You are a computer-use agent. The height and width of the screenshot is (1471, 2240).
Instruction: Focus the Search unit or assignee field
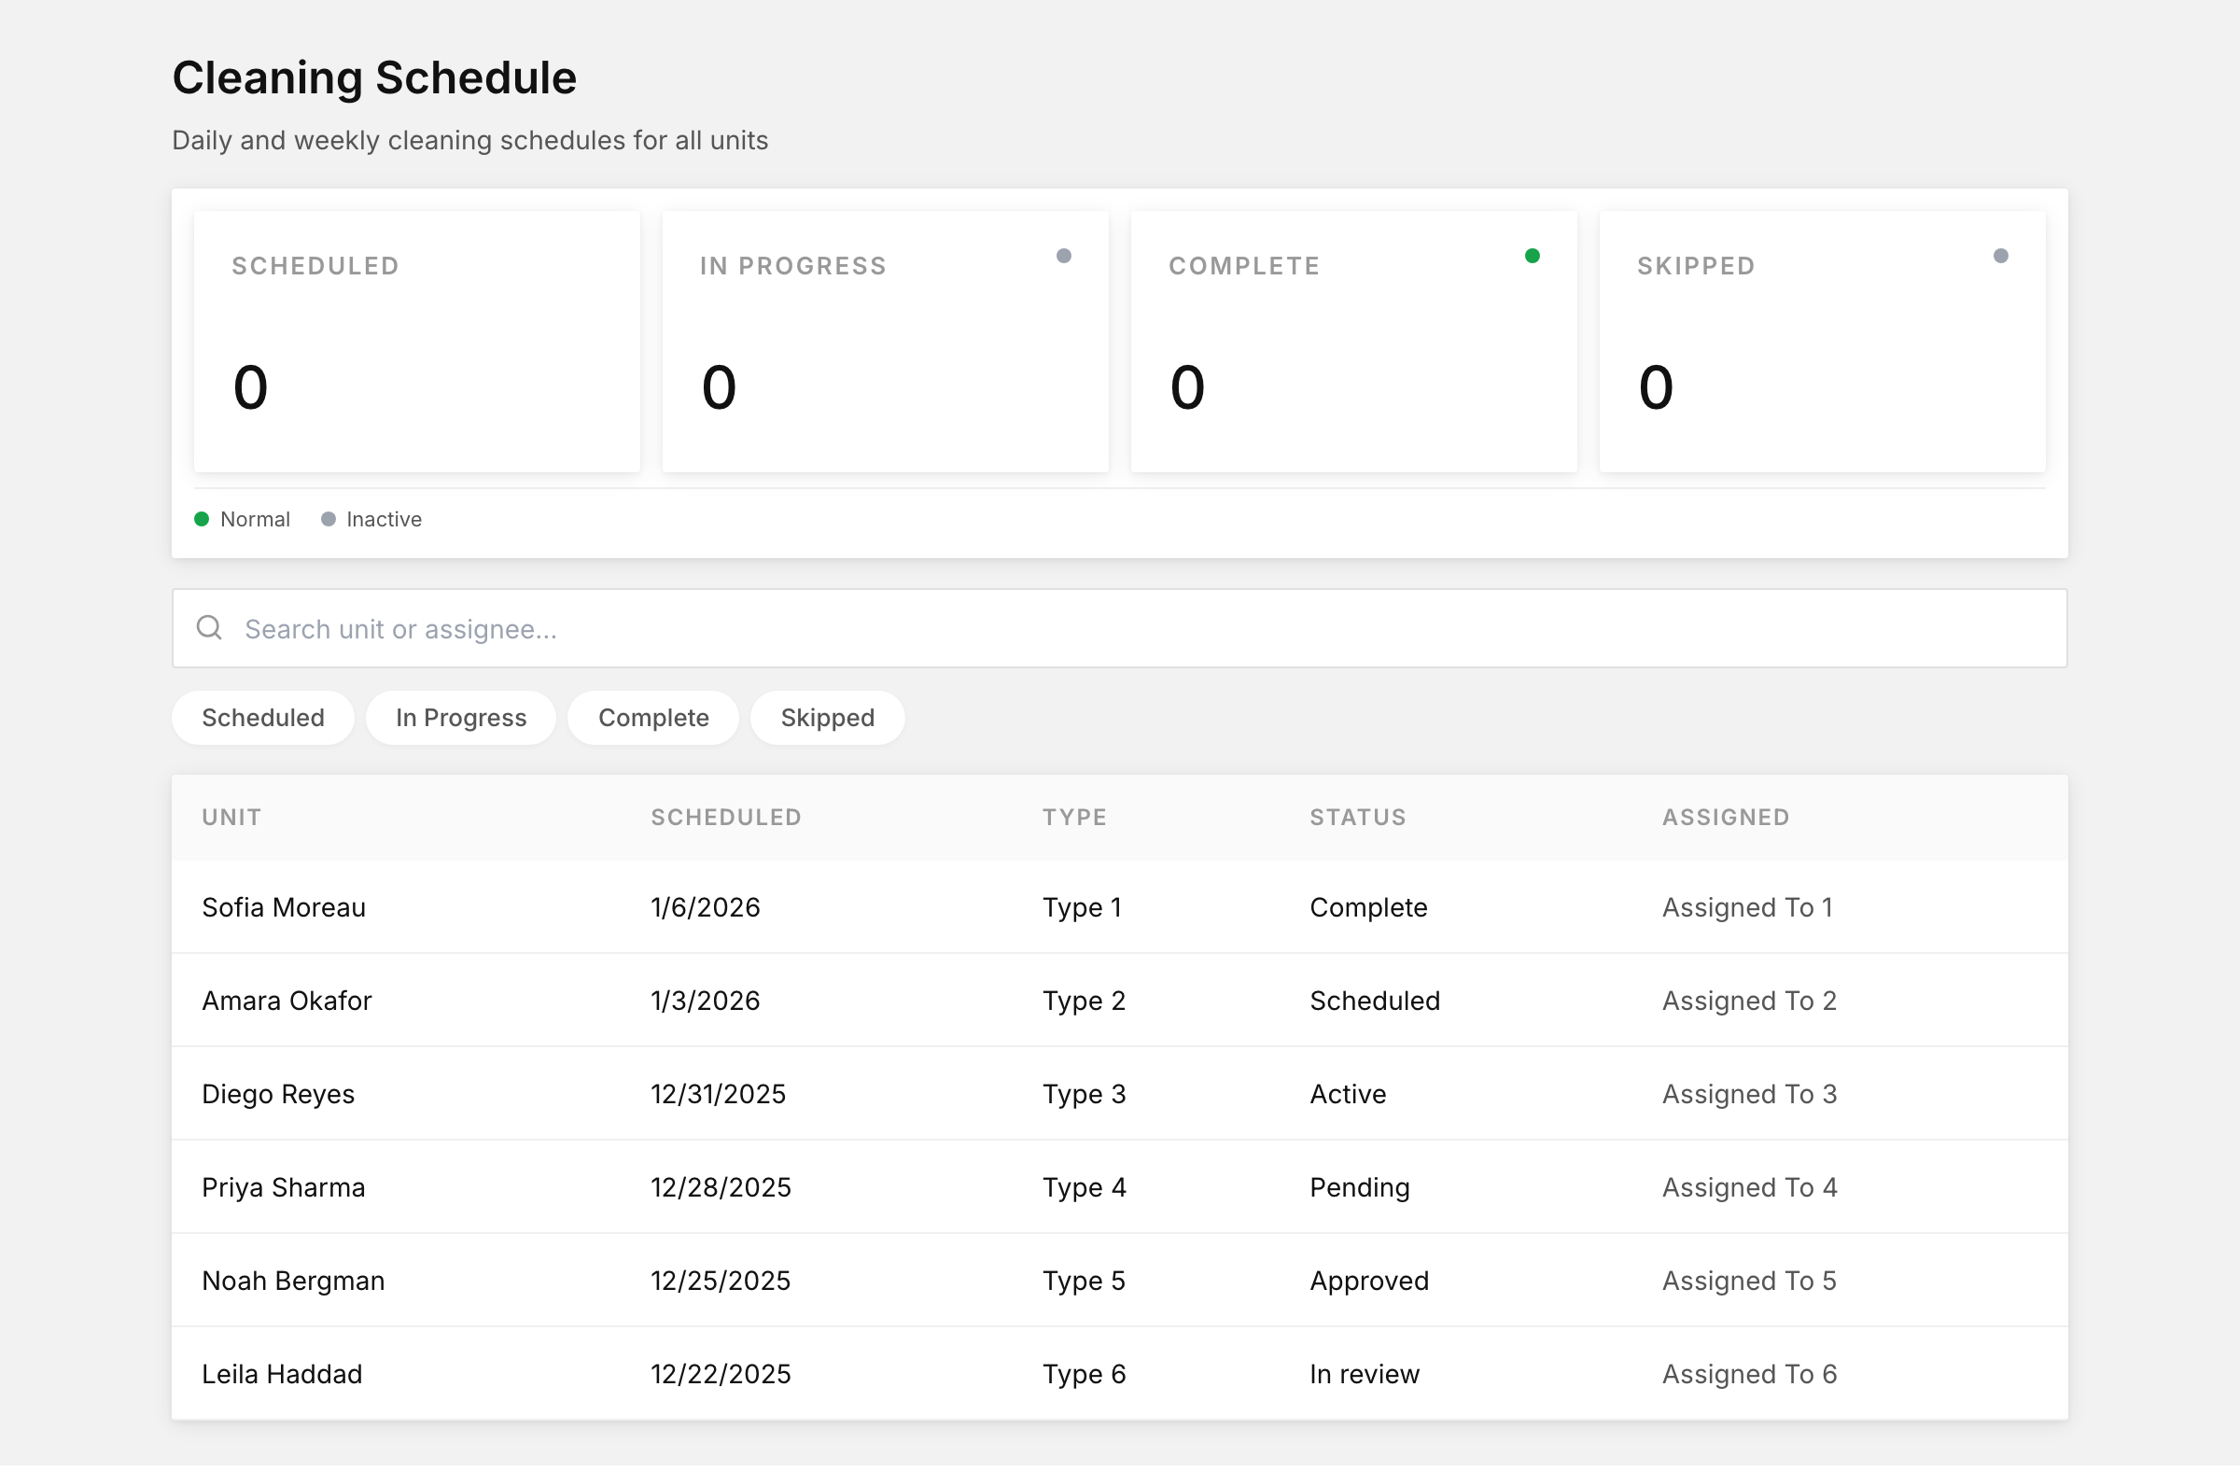[x=1120, y=630]
